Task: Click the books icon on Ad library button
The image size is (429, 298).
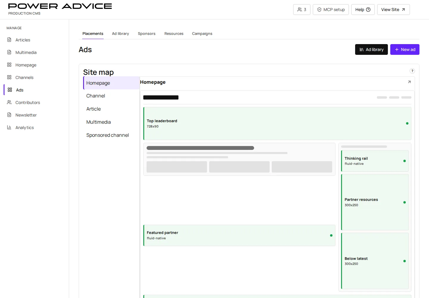Action: (361, 49)
